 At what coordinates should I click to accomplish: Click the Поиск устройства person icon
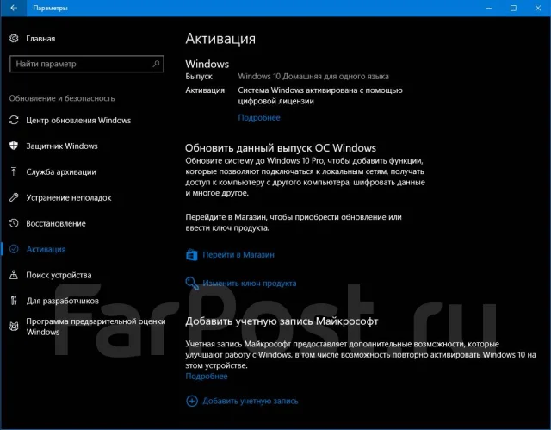(x=14, y=275)
